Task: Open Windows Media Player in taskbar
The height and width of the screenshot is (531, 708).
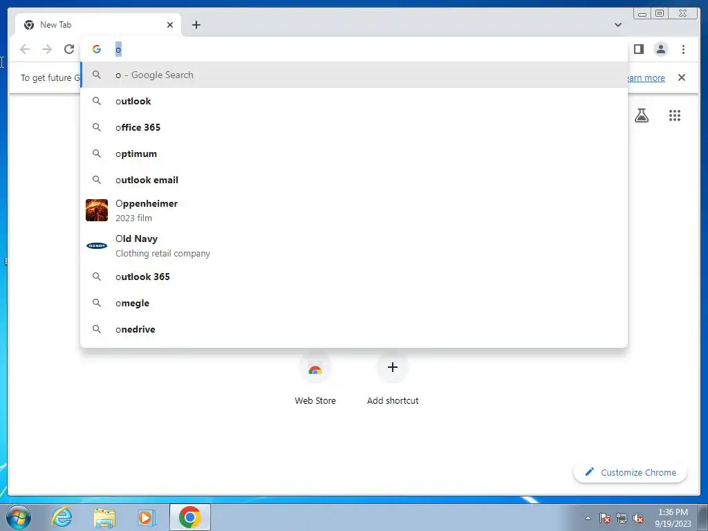Action: click(146, 517)
